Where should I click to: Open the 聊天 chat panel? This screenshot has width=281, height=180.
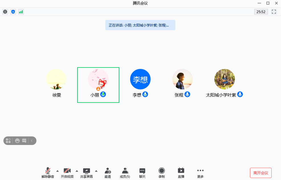tap(142, 173)
